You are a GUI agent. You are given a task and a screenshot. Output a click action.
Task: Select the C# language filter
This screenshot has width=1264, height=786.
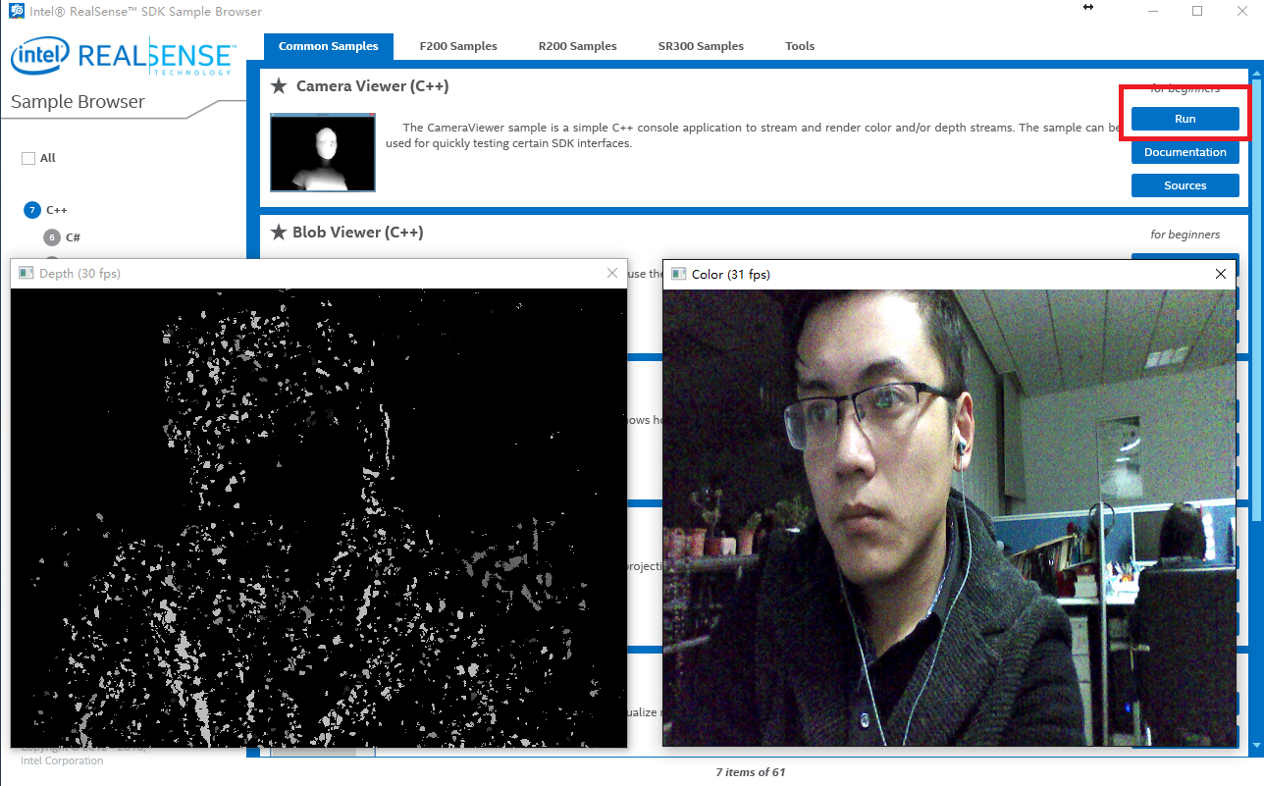click(x=62, y=237)
